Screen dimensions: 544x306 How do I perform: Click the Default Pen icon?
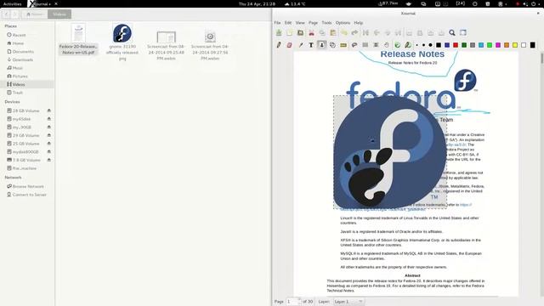(x=408, y=45)
